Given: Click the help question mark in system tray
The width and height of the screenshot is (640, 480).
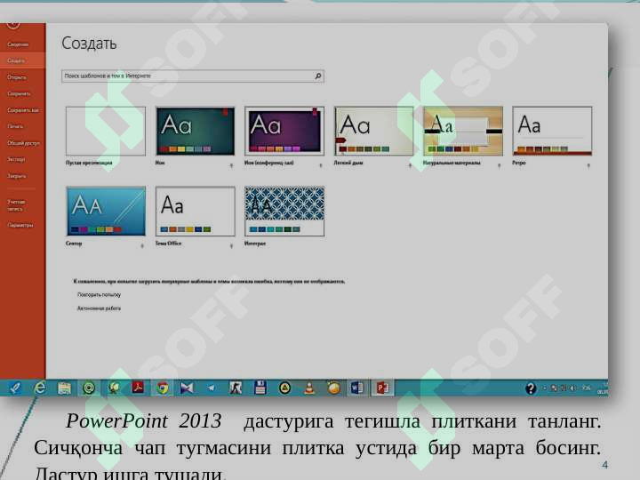Looking at the screenshot, I should (x=531, y=388).
